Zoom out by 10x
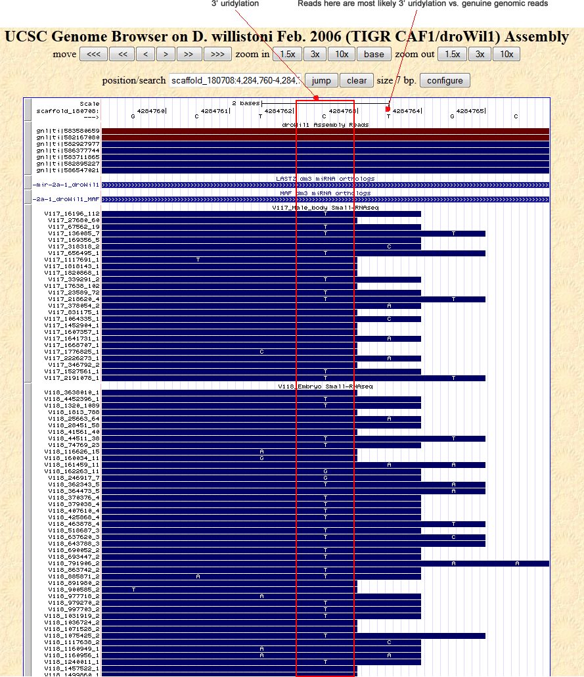The width and height of the screenshot is (584, 677). click(506, 54)
